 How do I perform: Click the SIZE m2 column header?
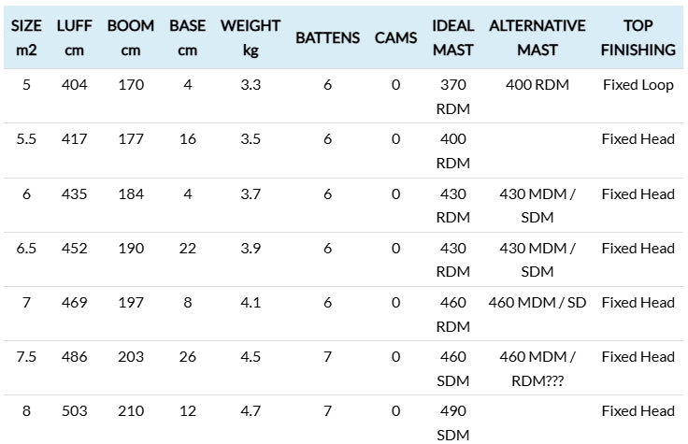click(x=26, y=37)
